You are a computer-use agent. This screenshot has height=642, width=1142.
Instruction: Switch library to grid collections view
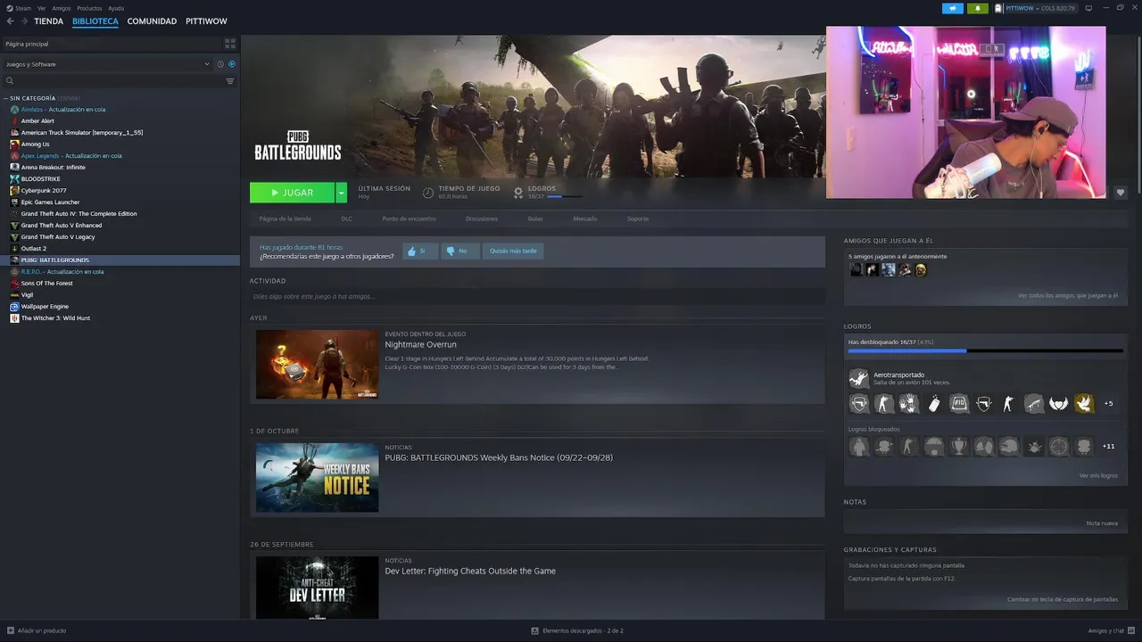230,43
